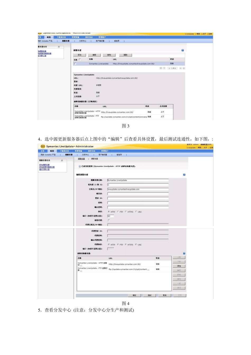Click the URL http://liveupdate.symantecliveupdate.com:80/ in the server row
Viewport: 251px width, 355px height.
[134, 64]
